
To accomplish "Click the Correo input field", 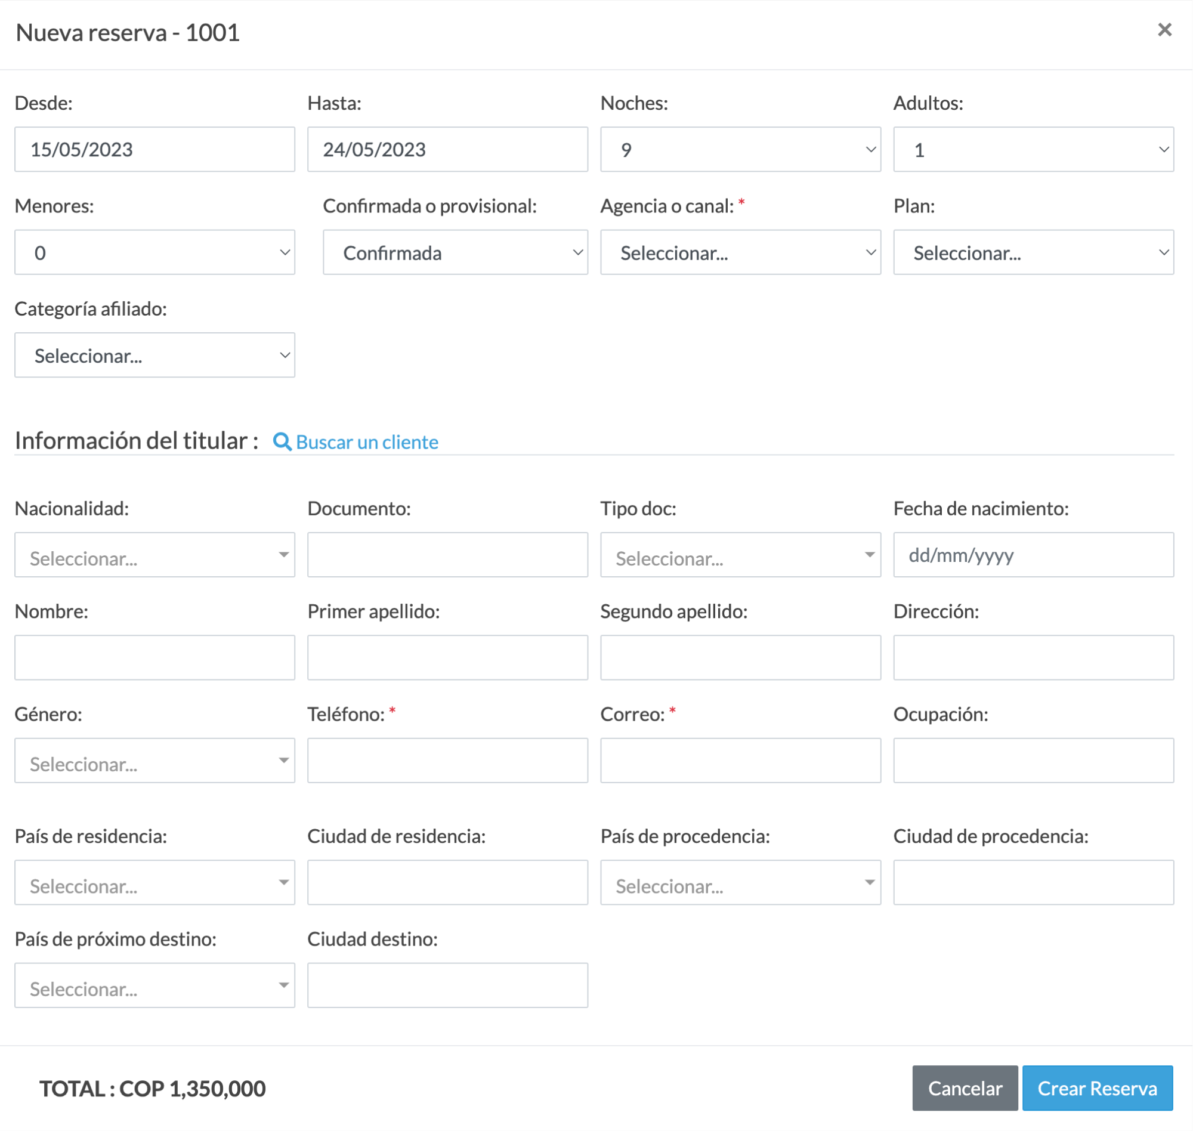I will [x=740, y=760].
